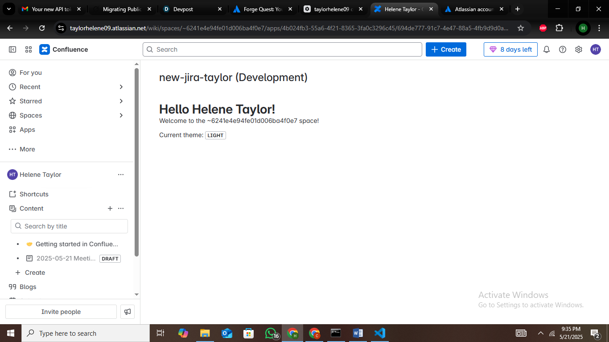Expand the Starred section chevron
This screenshot has width=609, height=342.
point(121,101)
